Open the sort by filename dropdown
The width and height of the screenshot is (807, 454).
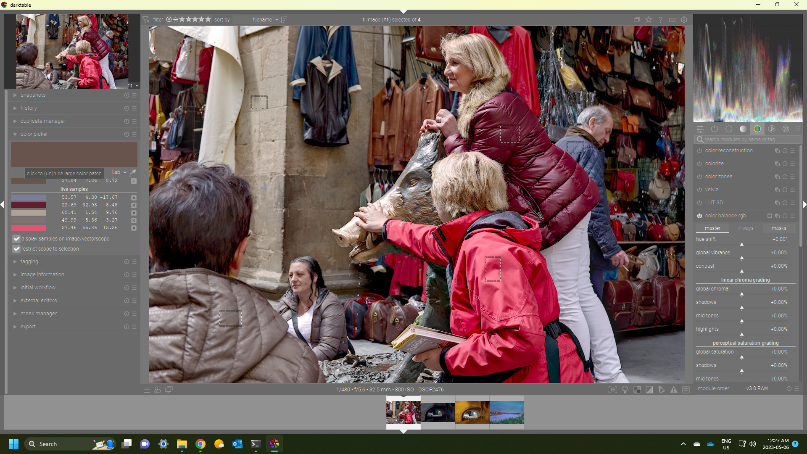point(265,20)
